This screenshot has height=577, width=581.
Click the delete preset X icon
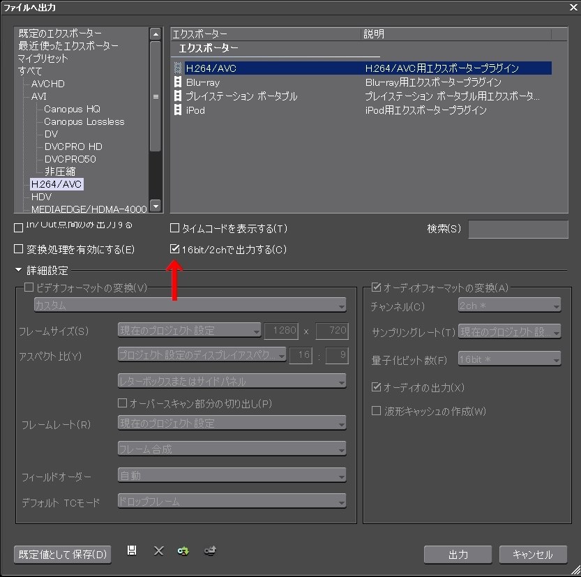pyautogui.click(x=158, y=551)
